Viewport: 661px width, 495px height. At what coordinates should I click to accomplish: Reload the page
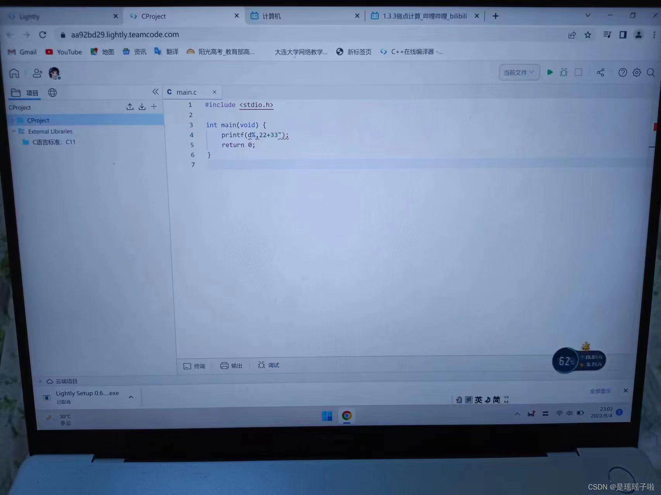coord(43,35)
